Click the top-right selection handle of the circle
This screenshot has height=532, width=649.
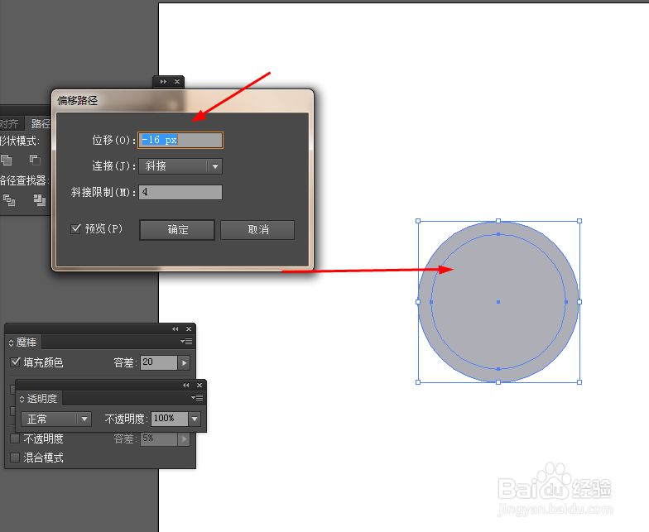click(x=579, y=221)
